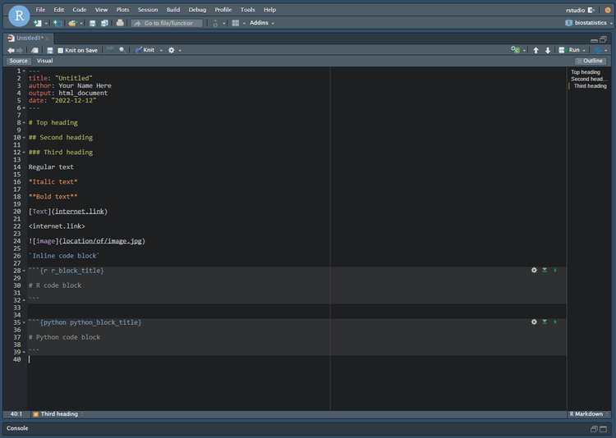Click the spell check ABC icon
The height and width of the screenshot is (438, 616).
click(x=110, y=50)
